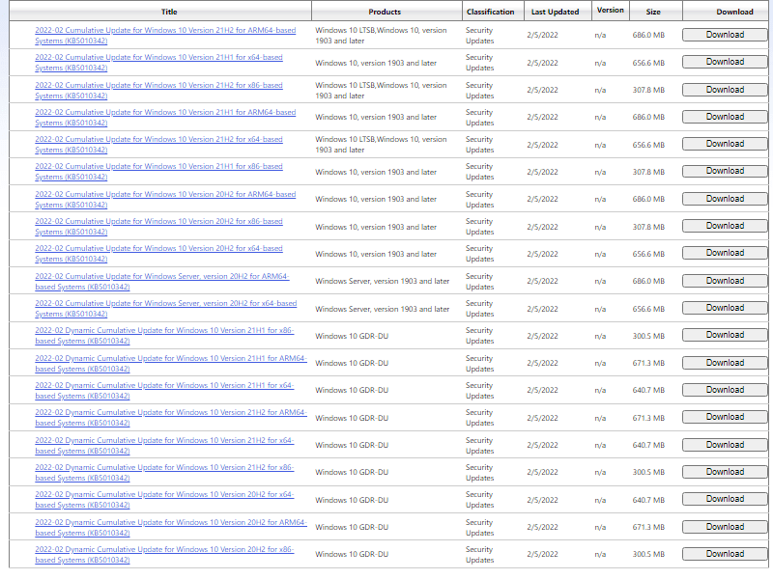Open non-Dynamic Windows 10 20H2 x64 update link
This screenshot has width=773, height=579.
click(x=158, y=254)
